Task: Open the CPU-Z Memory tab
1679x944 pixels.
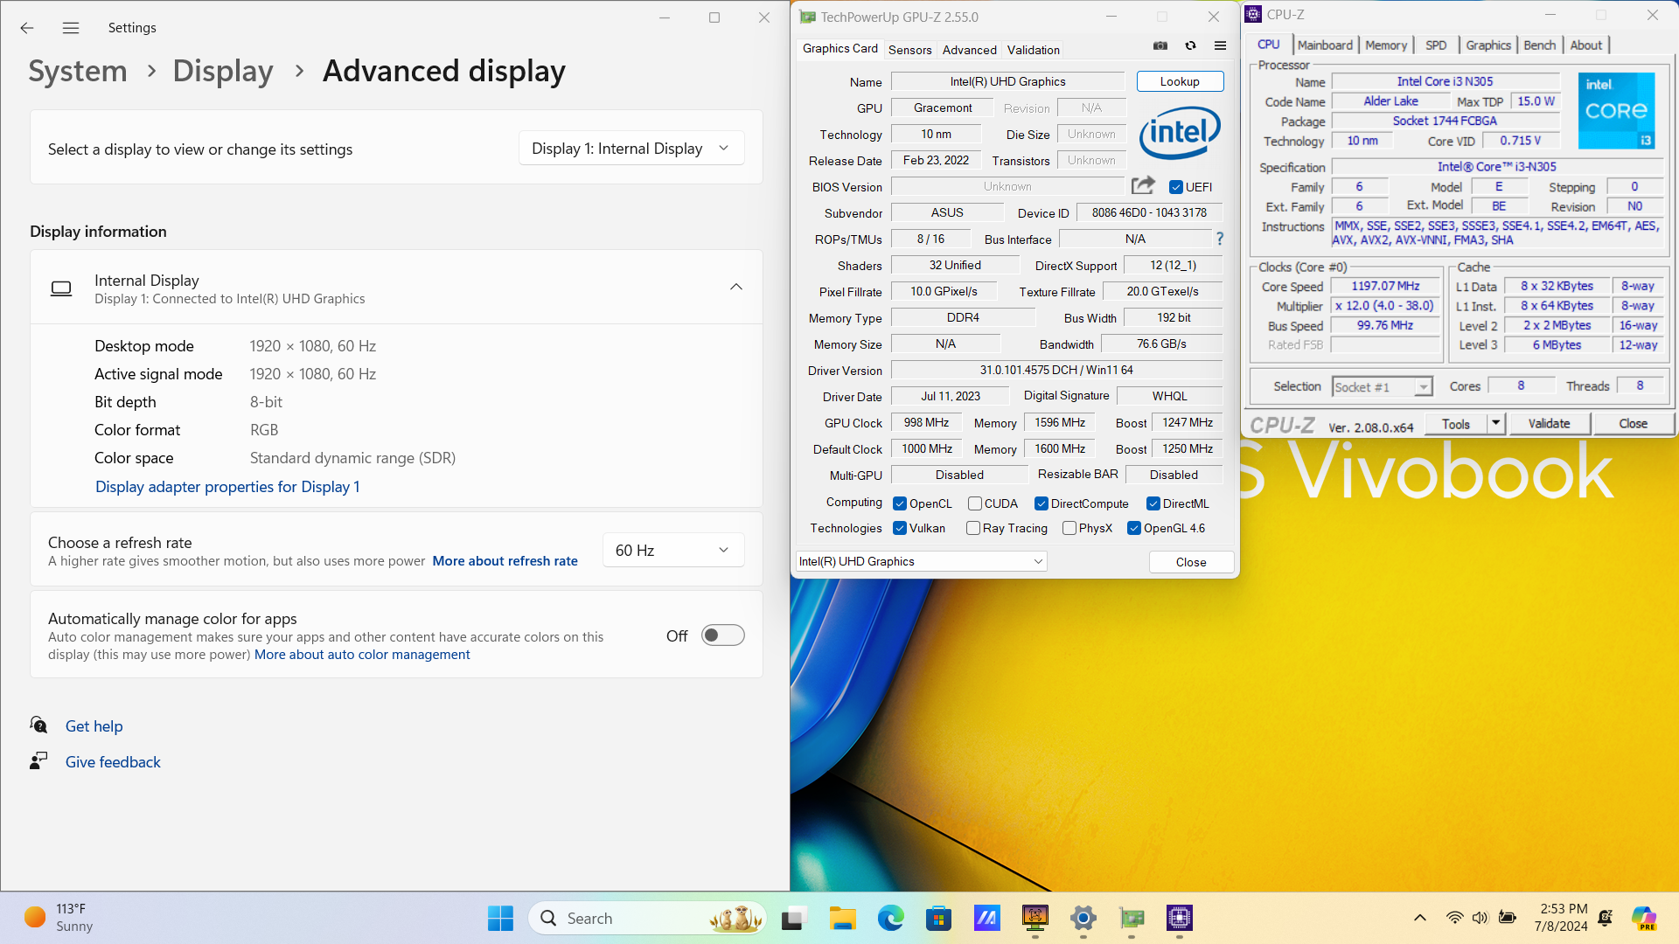Action: [1386, 45]
